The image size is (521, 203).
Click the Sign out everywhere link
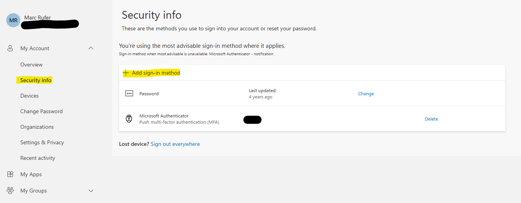(175, 144)
